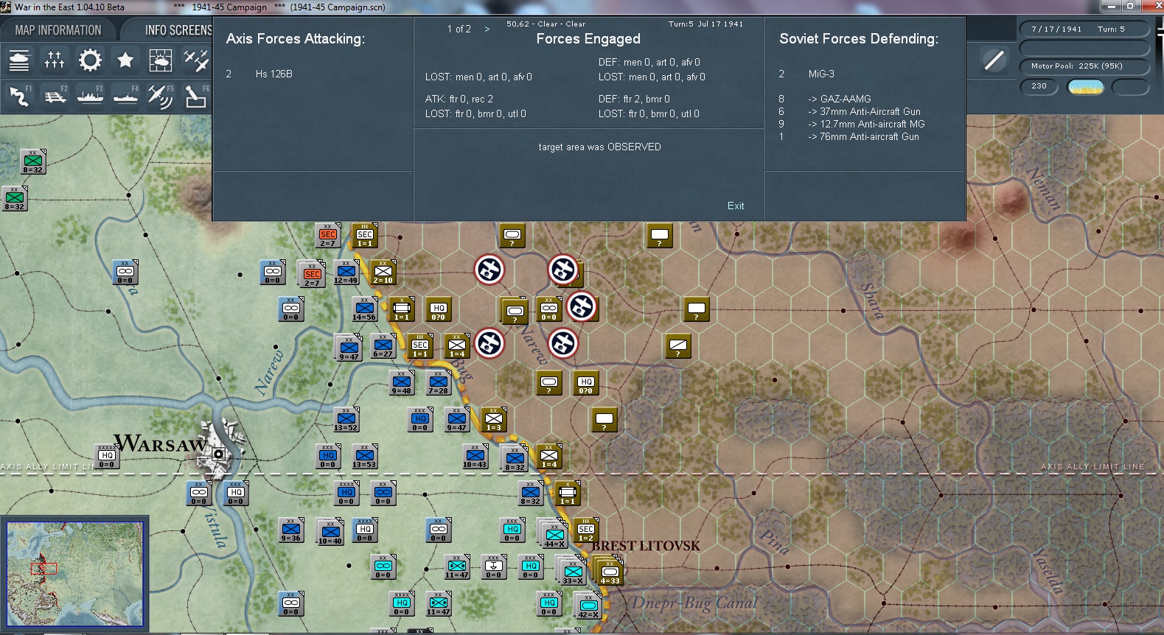
Task: Select Soviet infantry unit 1=3
Action: click(x=493, y=419)
